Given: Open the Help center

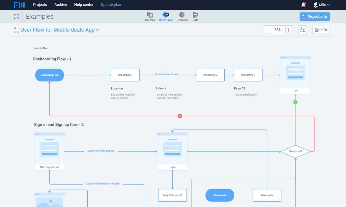Looking at the screenshot, I should (x=84, y=5).
